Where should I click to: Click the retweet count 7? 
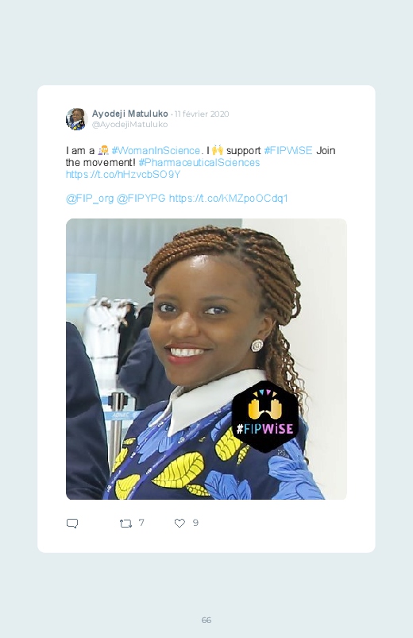tap(141, 523)
